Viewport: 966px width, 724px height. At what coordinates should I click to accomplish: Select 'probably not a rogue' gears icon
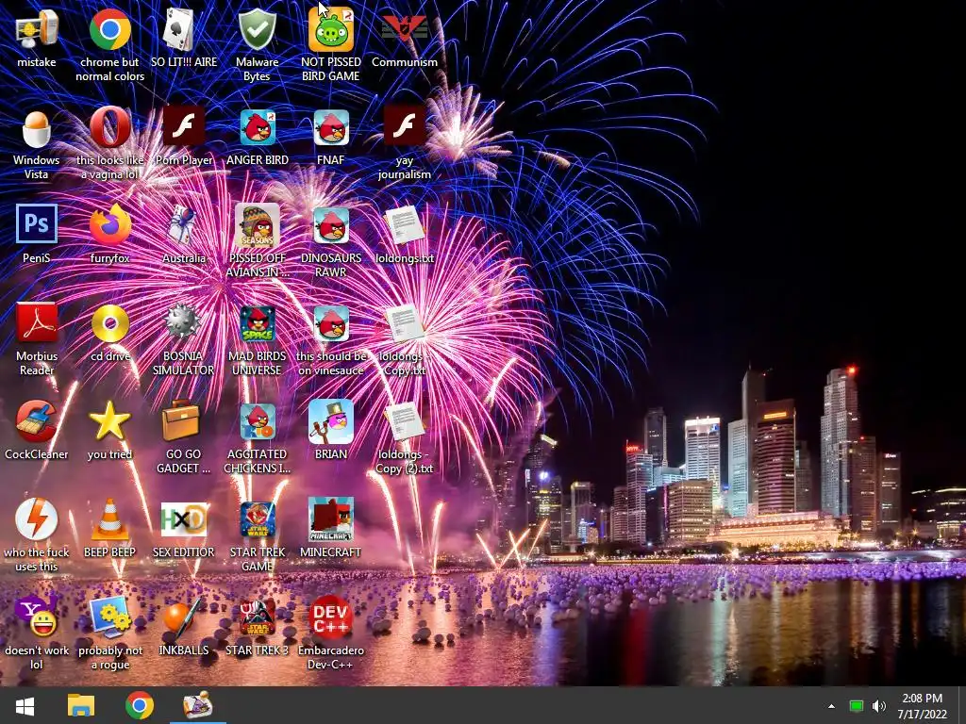pos(109,617)
